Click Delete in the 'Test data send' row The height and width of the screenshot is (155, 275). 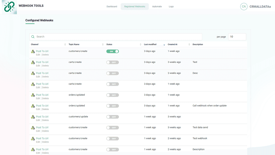point(46,131)
